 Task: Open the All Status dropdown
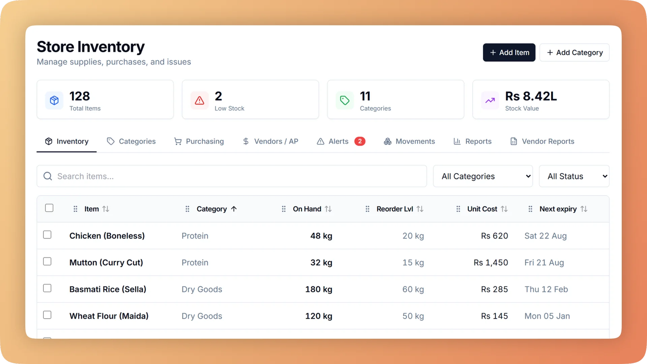(x=574, y=176)
